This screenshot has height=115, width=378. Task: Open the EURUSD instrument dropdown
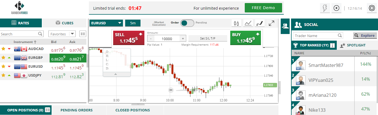click(106, 23)
